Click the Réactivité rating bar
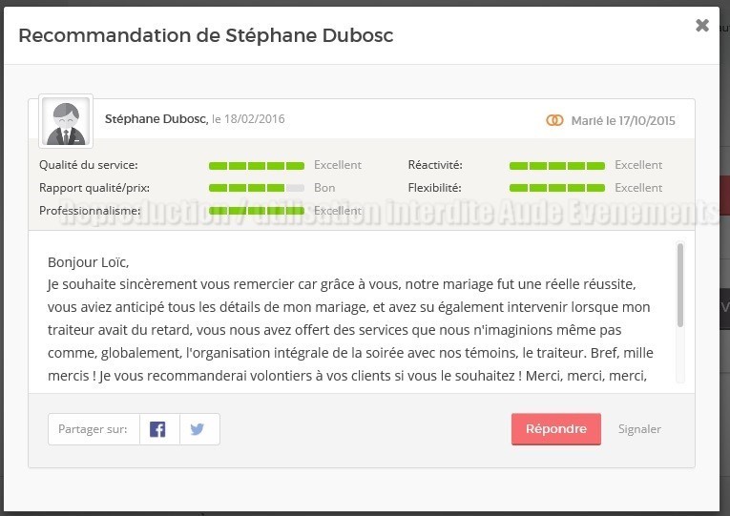The image size is (730, 516). coord(557,166)
